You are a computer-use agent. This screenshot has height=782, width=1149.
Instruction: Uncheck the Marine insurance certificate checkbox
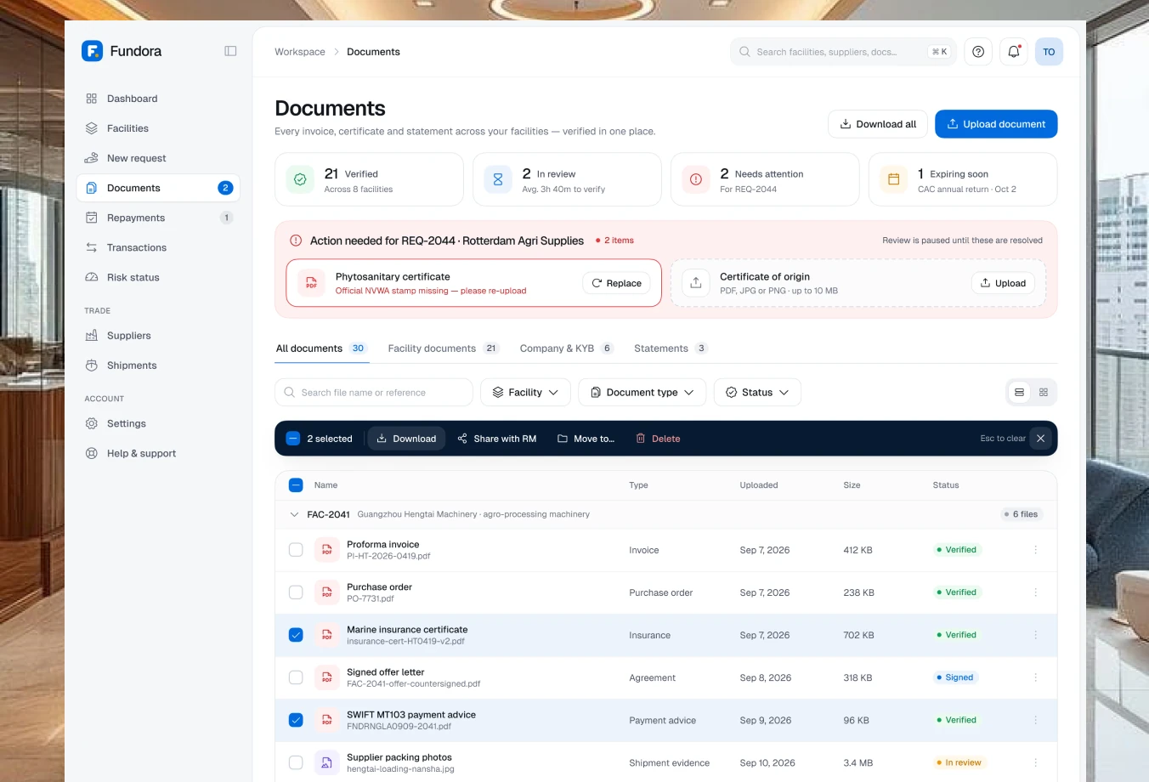(x=296, y=635)
